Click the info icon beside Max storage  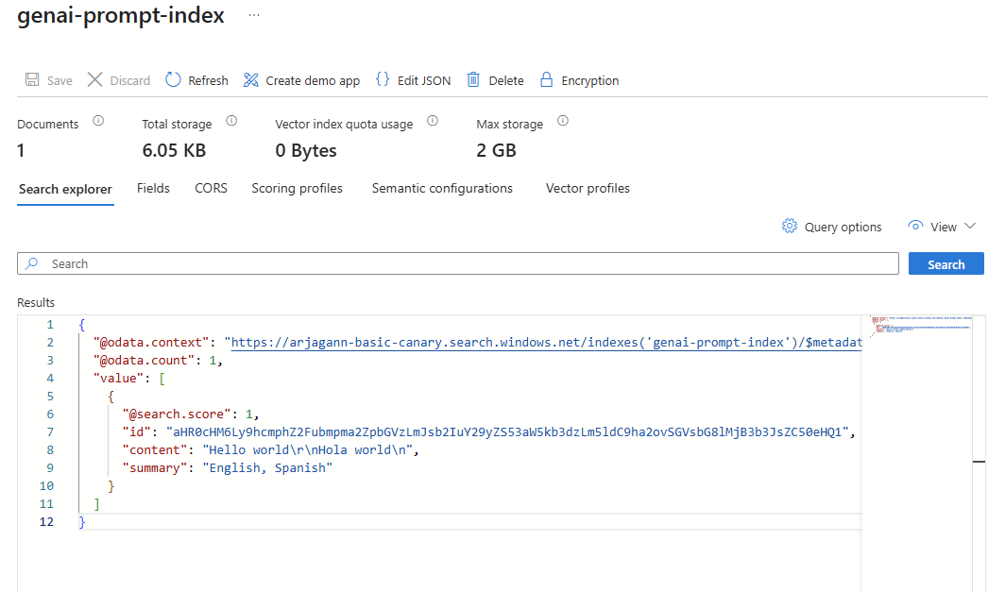(x=563, y=122)
